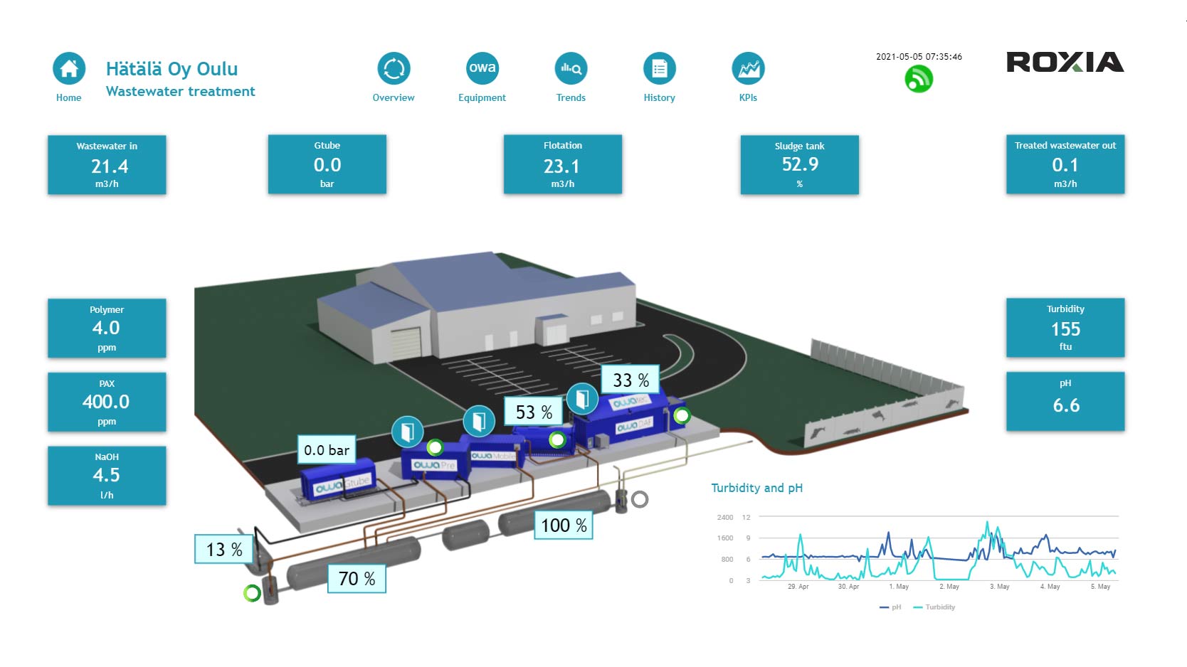Toggle the Turbidity legend entry

(934, 607)
